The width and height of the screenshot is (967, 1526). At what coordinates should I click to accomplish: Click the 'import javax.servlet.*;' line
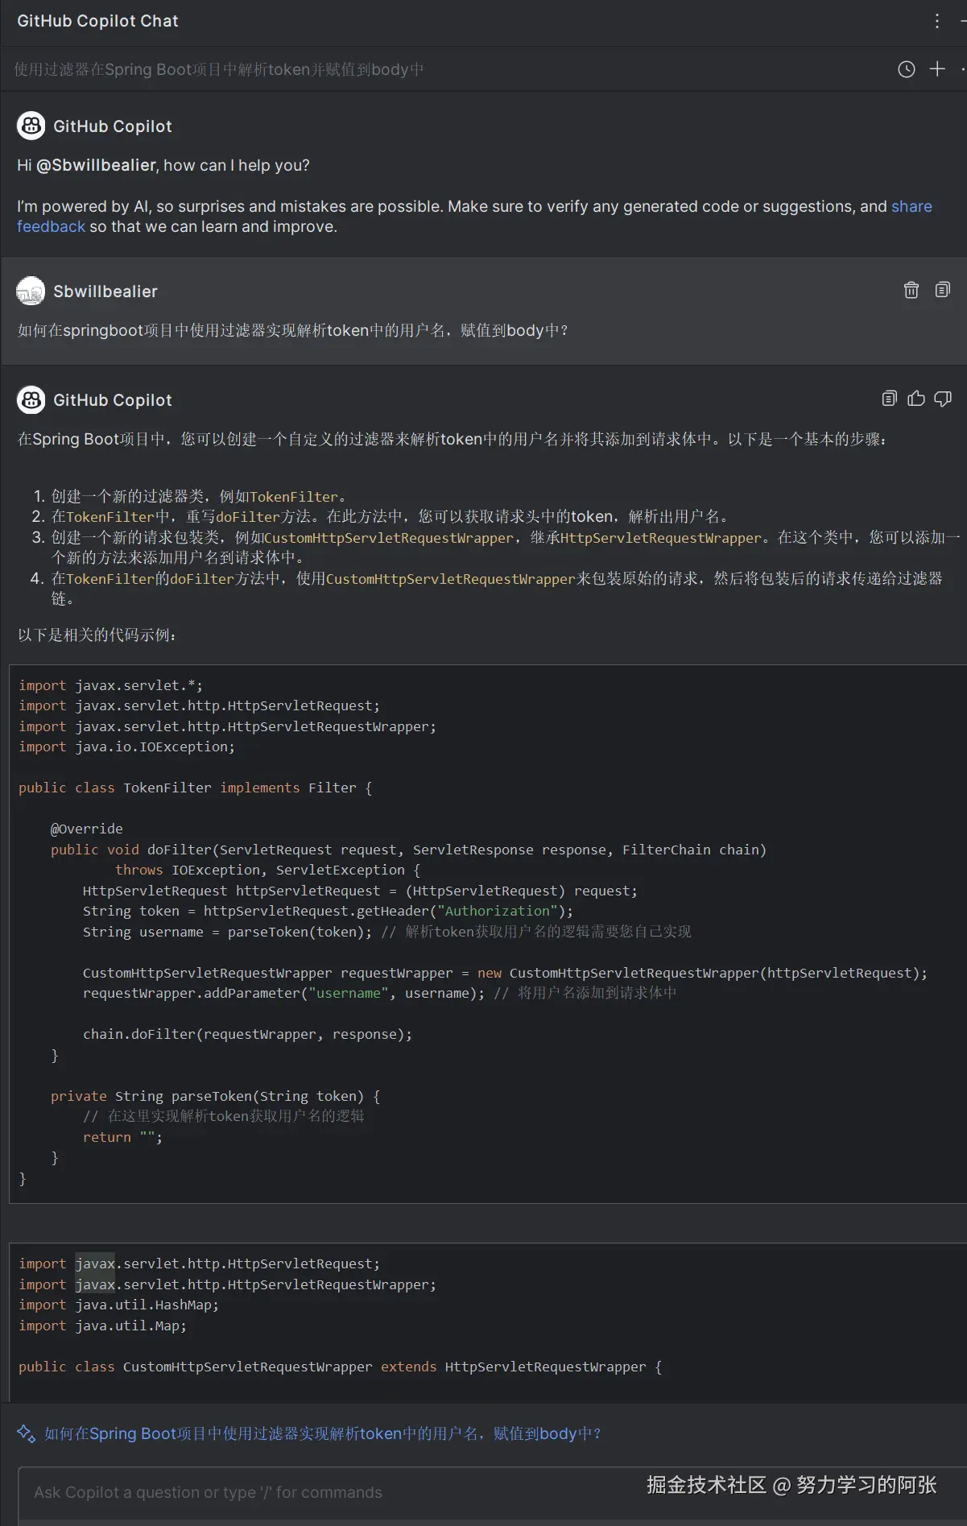111,685
